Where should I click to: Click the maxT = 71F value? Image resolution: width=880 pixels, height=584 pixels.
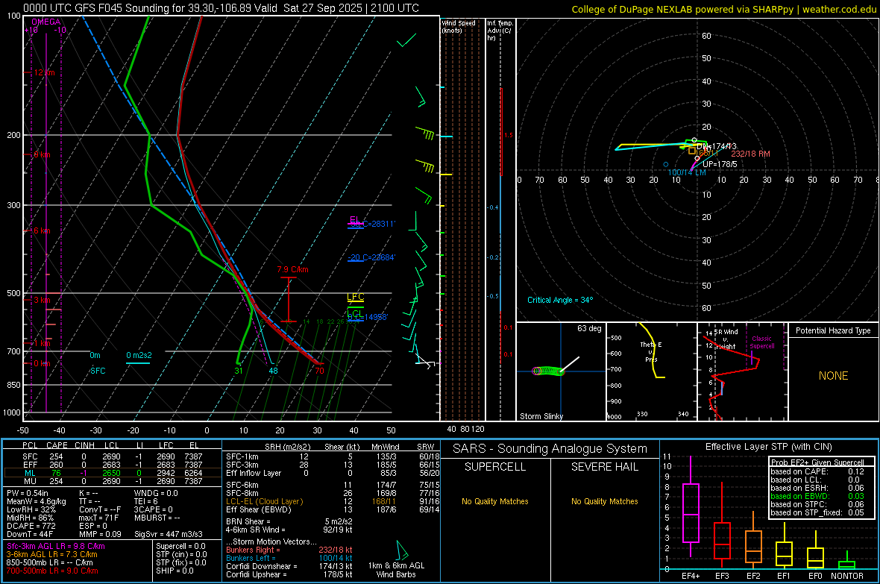click(98, 518)
